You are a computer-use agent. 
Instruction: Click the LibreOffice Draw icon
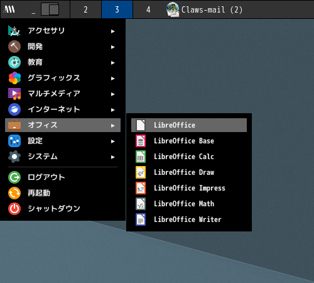click(141, 172)
